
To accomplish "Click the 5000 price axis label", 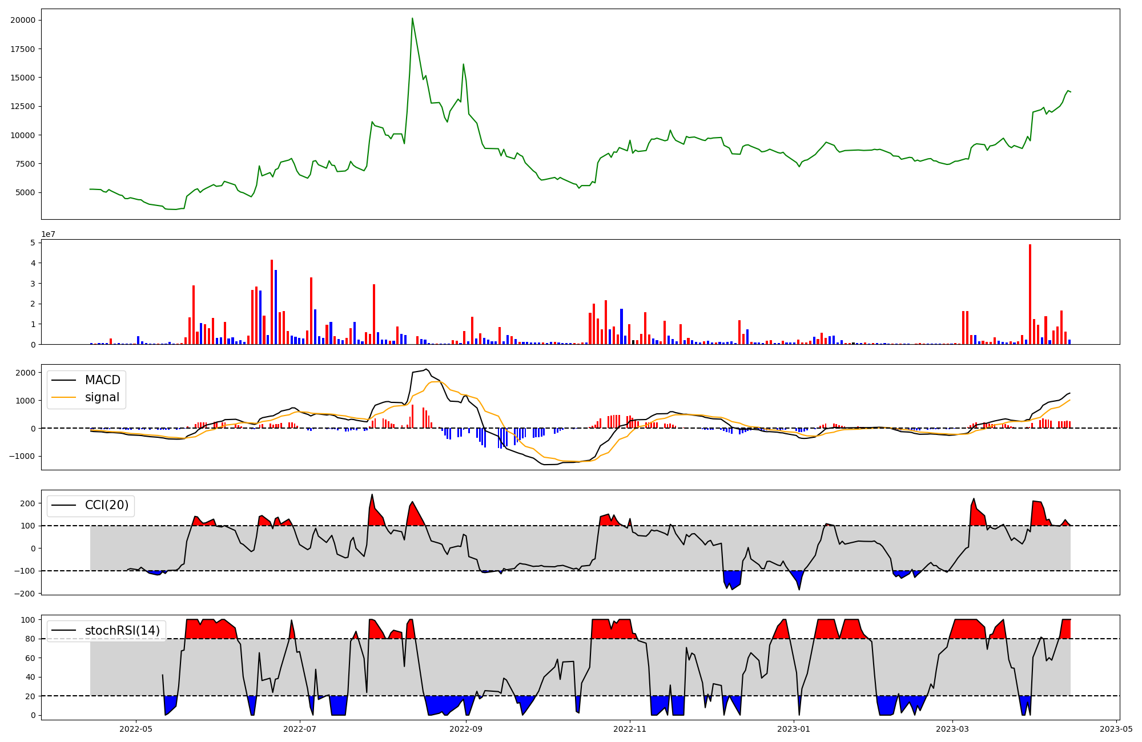I will 25,192.
